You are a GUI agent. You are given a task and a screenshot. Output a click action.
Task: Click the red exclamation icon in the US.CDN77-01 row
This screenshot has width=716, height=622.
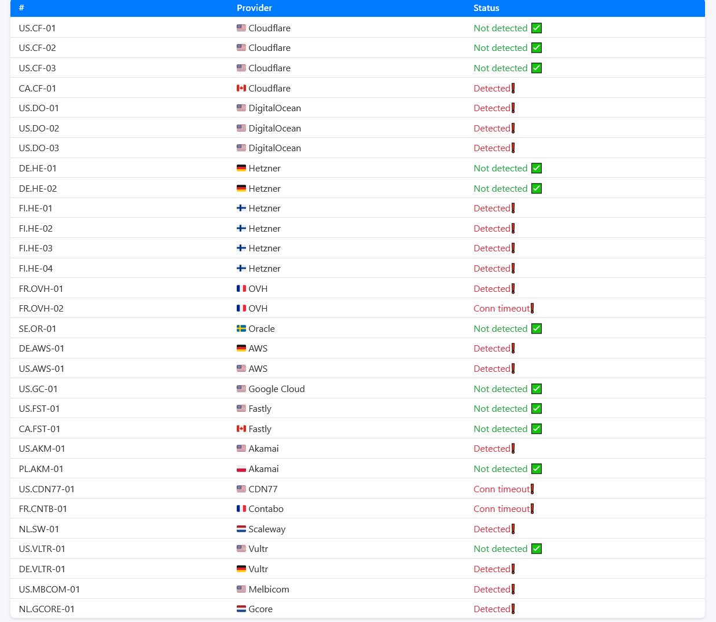[x=532, y=489]
